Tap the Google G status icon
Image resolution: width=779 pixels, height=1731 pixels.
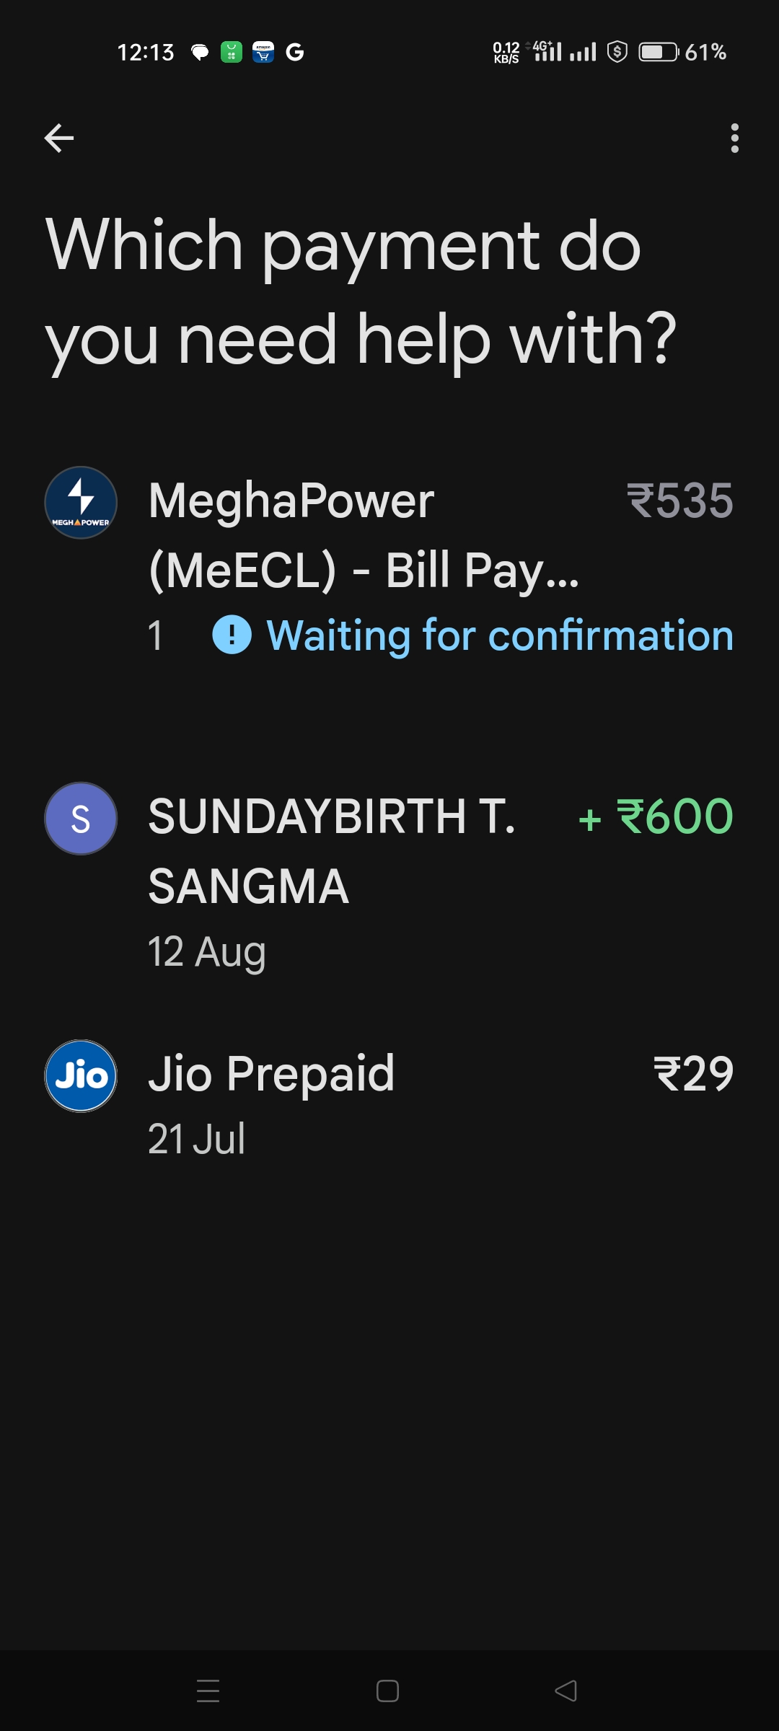[x=294, y=52]
